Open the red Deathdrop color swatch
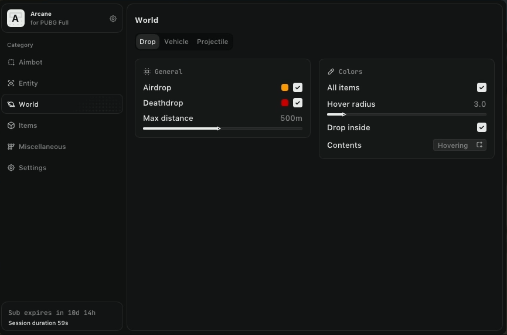The image size is (507, 335). coord(285,103)
